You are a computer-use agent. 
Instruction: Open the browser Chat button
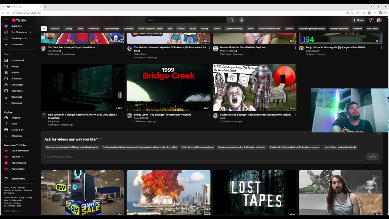point(382,13)
